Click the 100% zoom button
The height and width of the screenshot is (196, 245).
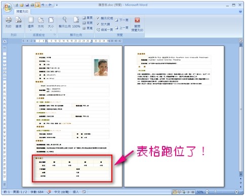point(76,22)
